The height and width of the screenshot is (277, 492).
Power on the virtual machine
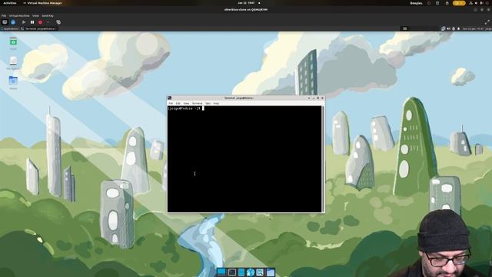click(24, 22)
